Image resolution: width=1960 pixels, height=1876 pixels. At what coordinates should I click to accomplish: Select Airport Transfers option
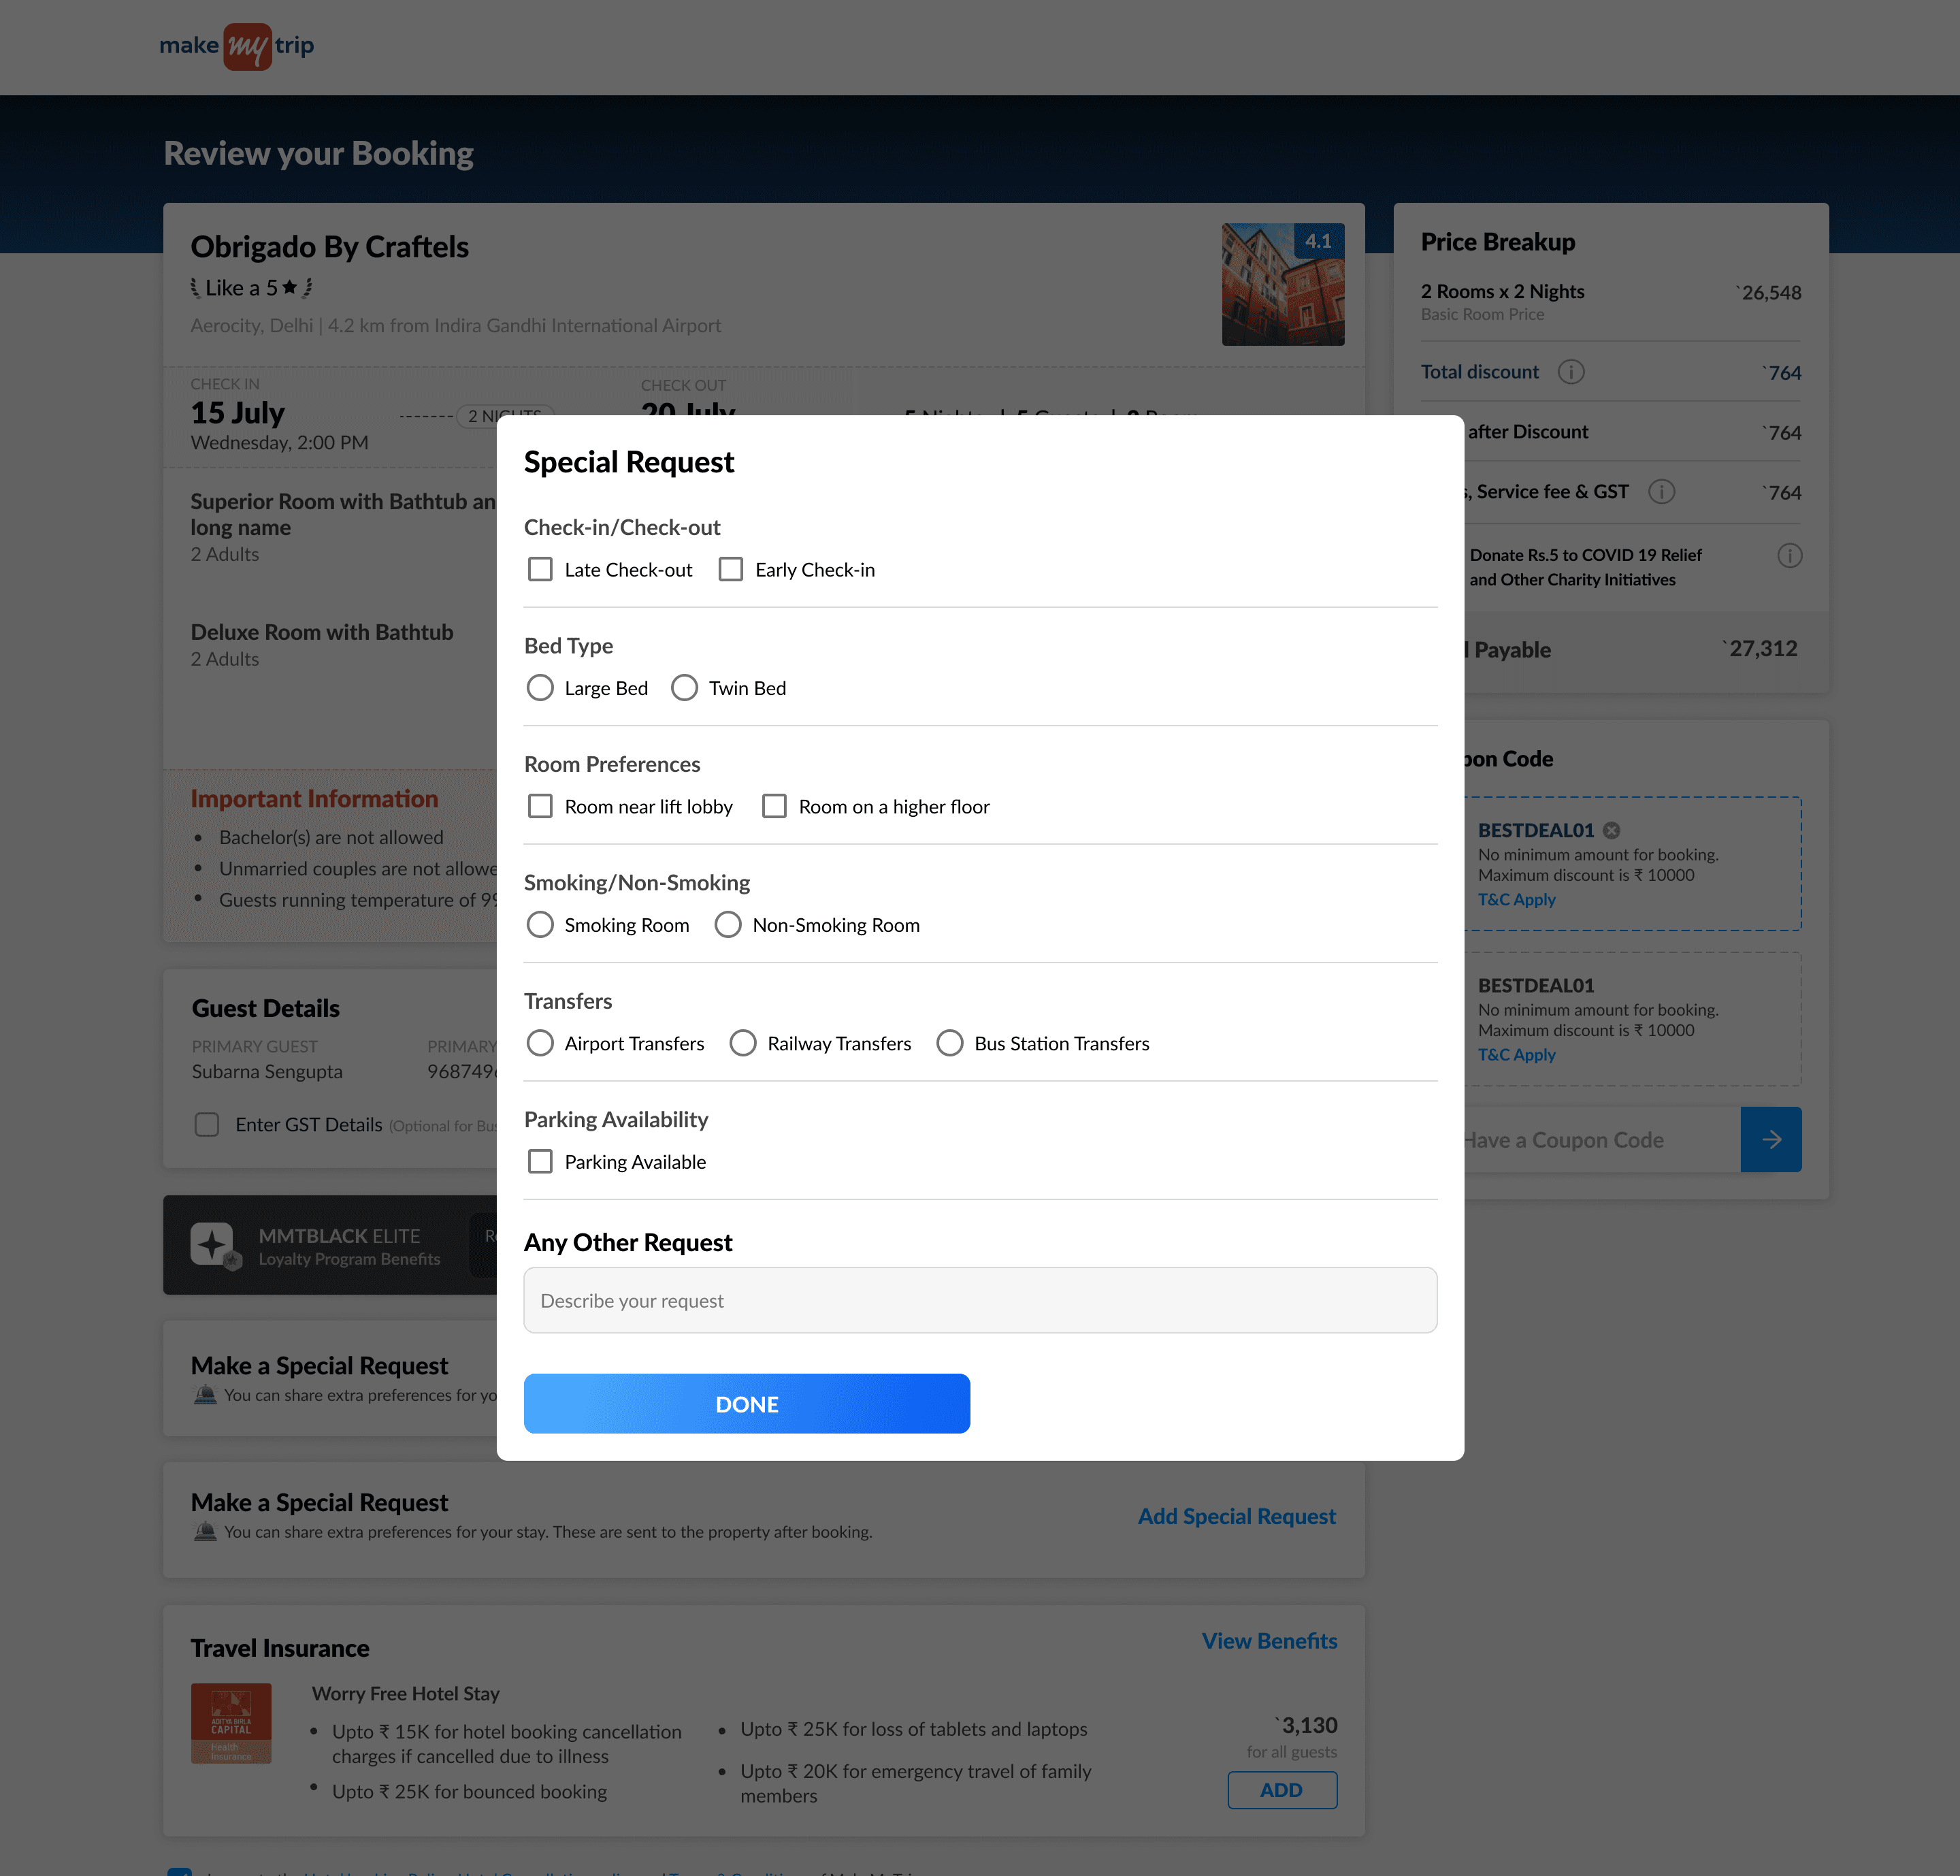[540, 1043]
